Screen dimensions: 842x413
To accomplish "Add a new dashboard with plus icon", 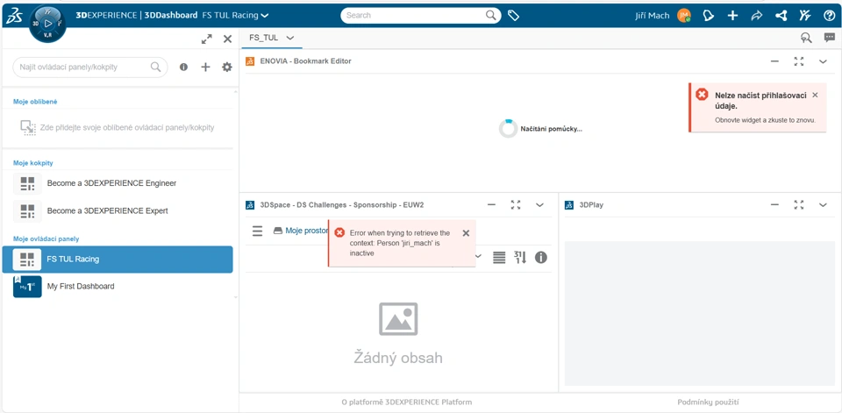I will 205,68.
